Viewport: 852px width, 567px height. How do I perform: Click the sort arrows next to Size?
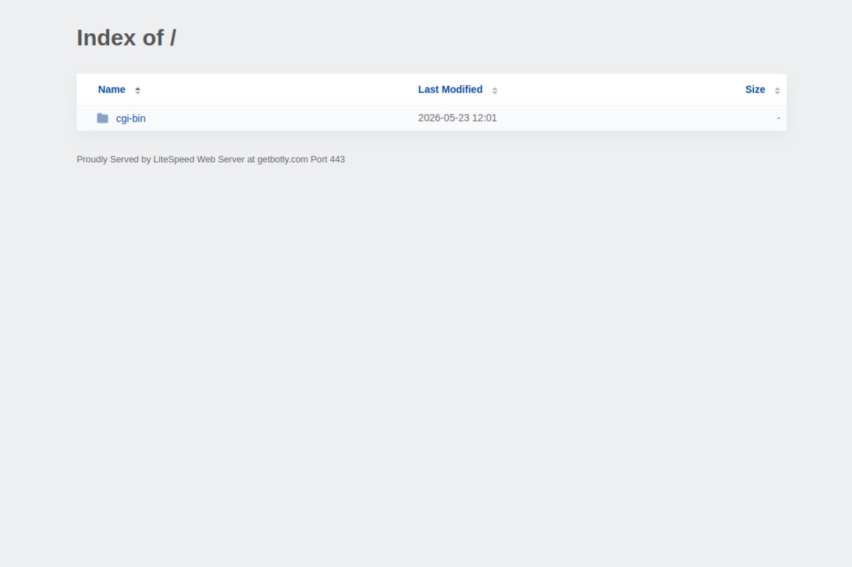click(777, 90)
